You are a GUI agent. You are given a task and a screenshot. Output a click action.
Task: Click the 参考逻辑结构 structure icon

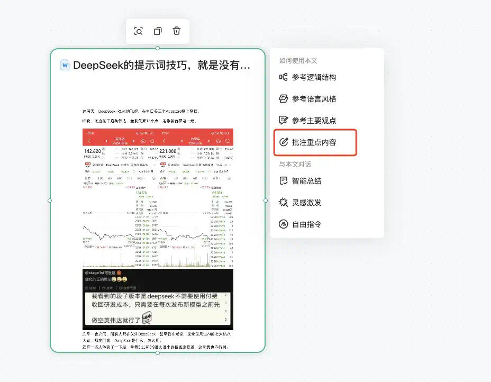point(284,77)
